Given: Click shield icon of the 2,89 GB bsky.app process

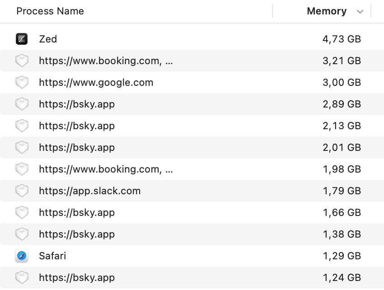Looking at the screenshot, I should coord(22,104).
